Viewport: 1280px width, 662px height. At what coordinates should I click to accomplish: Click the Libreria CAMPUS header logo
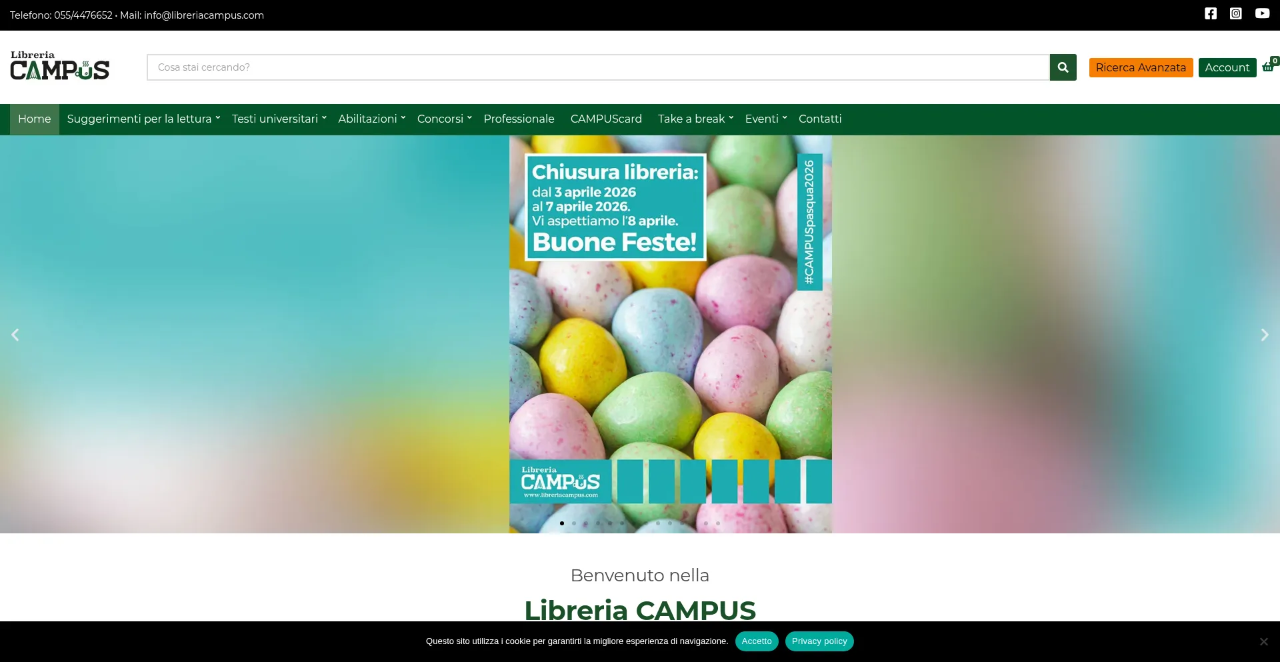coord(59,65)
